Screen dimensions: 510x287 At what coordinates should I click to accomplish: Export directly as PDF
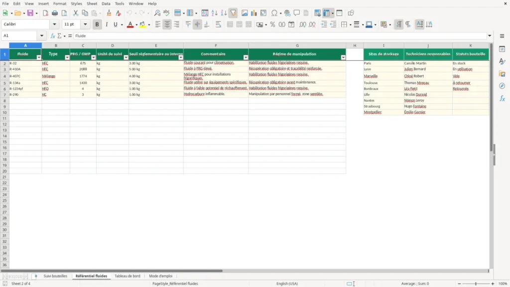pos(45,13)
